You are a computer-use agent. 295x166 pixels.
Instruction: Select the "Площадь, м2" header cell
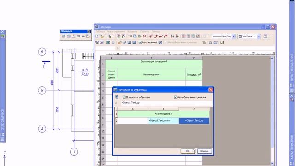[x=194, y=75]
